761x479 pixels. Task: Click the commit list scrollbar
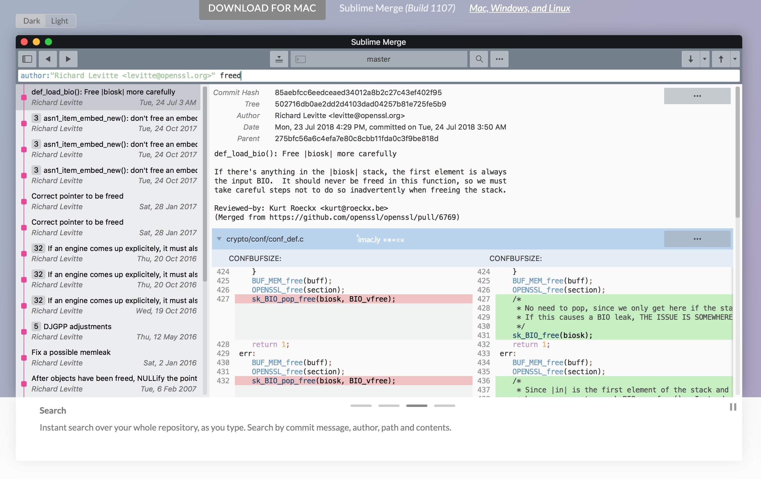click(x=204, y=184)
